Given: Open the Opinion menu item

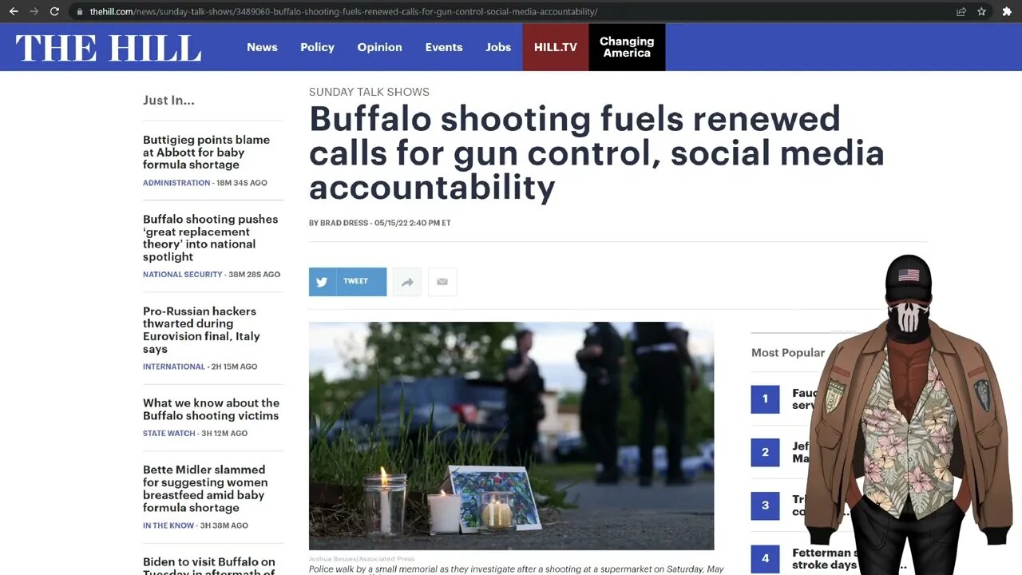Looking at the screenshot, I should (379, 47).
